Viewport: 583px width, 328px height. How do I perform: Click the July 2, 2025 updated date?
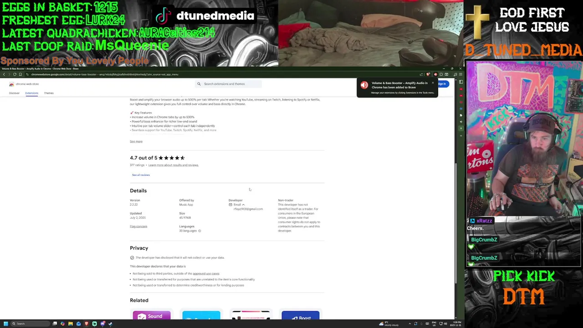click(x=138, y=218)
